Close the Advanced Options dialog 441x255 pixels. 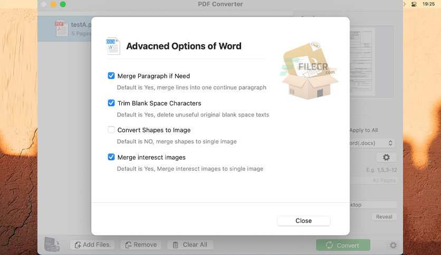[x=303, y=221]
